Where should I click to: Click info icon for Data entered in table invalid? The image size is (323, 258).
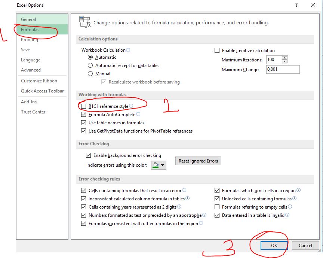287,215
